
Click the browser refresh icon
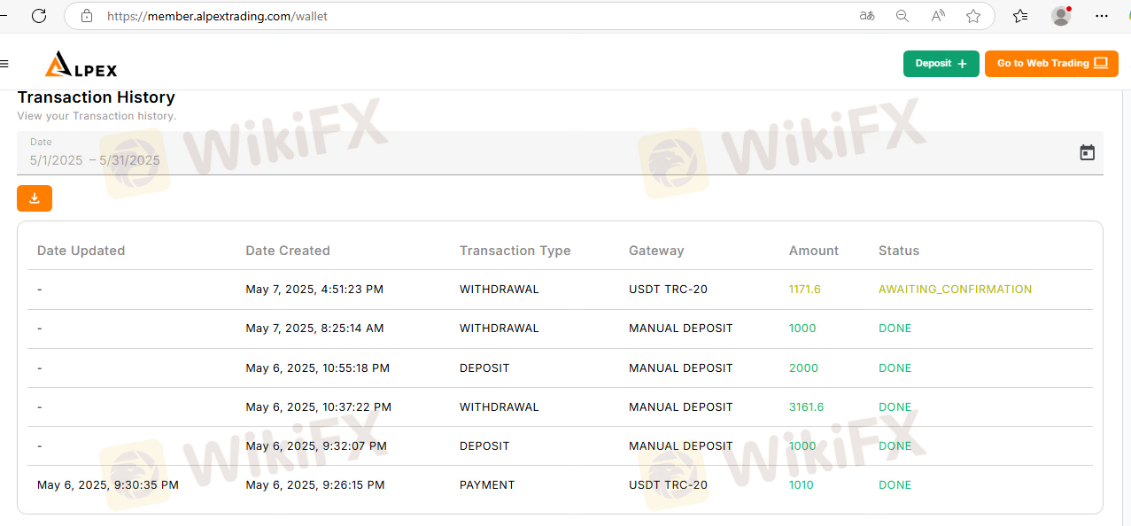[x=39, y=16]
